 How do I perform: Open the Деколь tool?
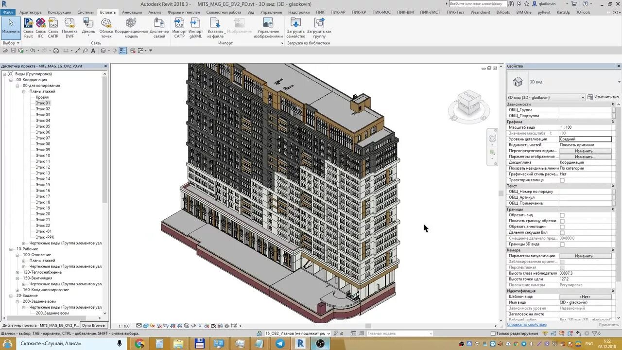coord(88,28)
